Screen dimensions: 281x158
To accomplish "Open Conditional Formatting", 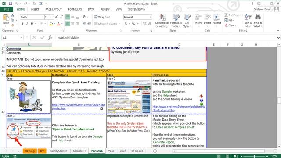I will pos(162,21).
